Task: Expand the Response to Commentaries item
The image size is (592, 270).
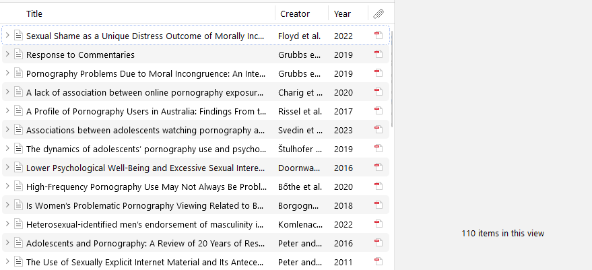Action: point(7,54)
